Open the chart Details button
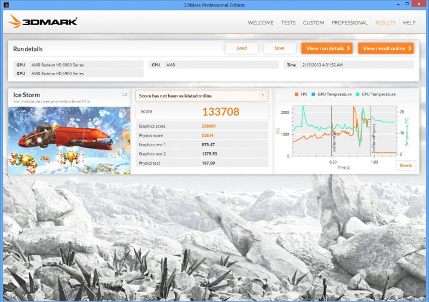This screenshot has width=429, height=302. pyautogui.click(x=406, y=165)
